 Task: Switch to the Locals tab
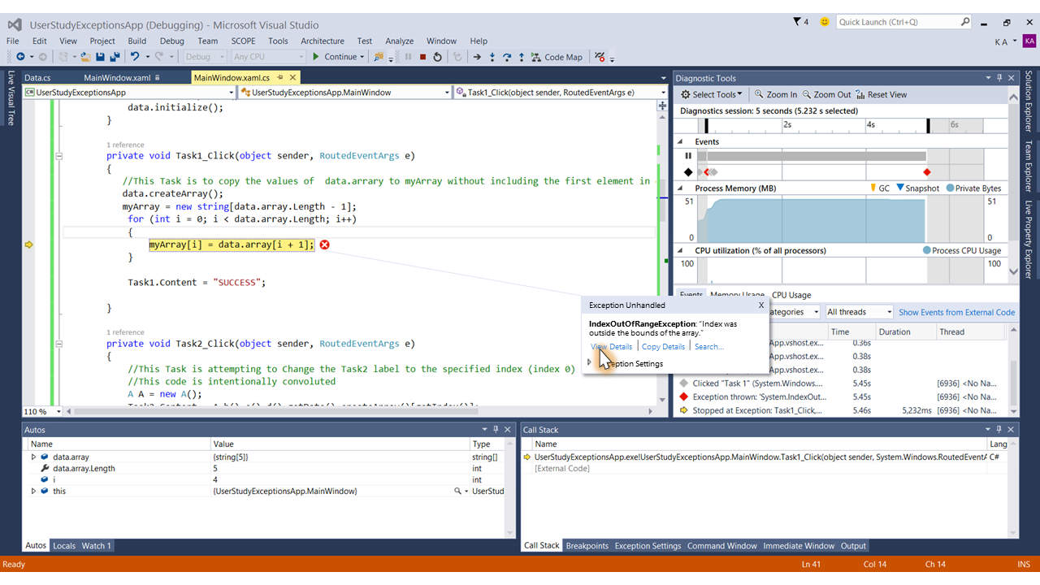click(64, 546)
